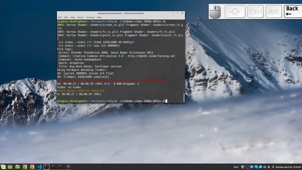The width and height of the screenshot is (302, 170).
Task: Open the Linux Mint start menu
Action: [x=3, y=167]
